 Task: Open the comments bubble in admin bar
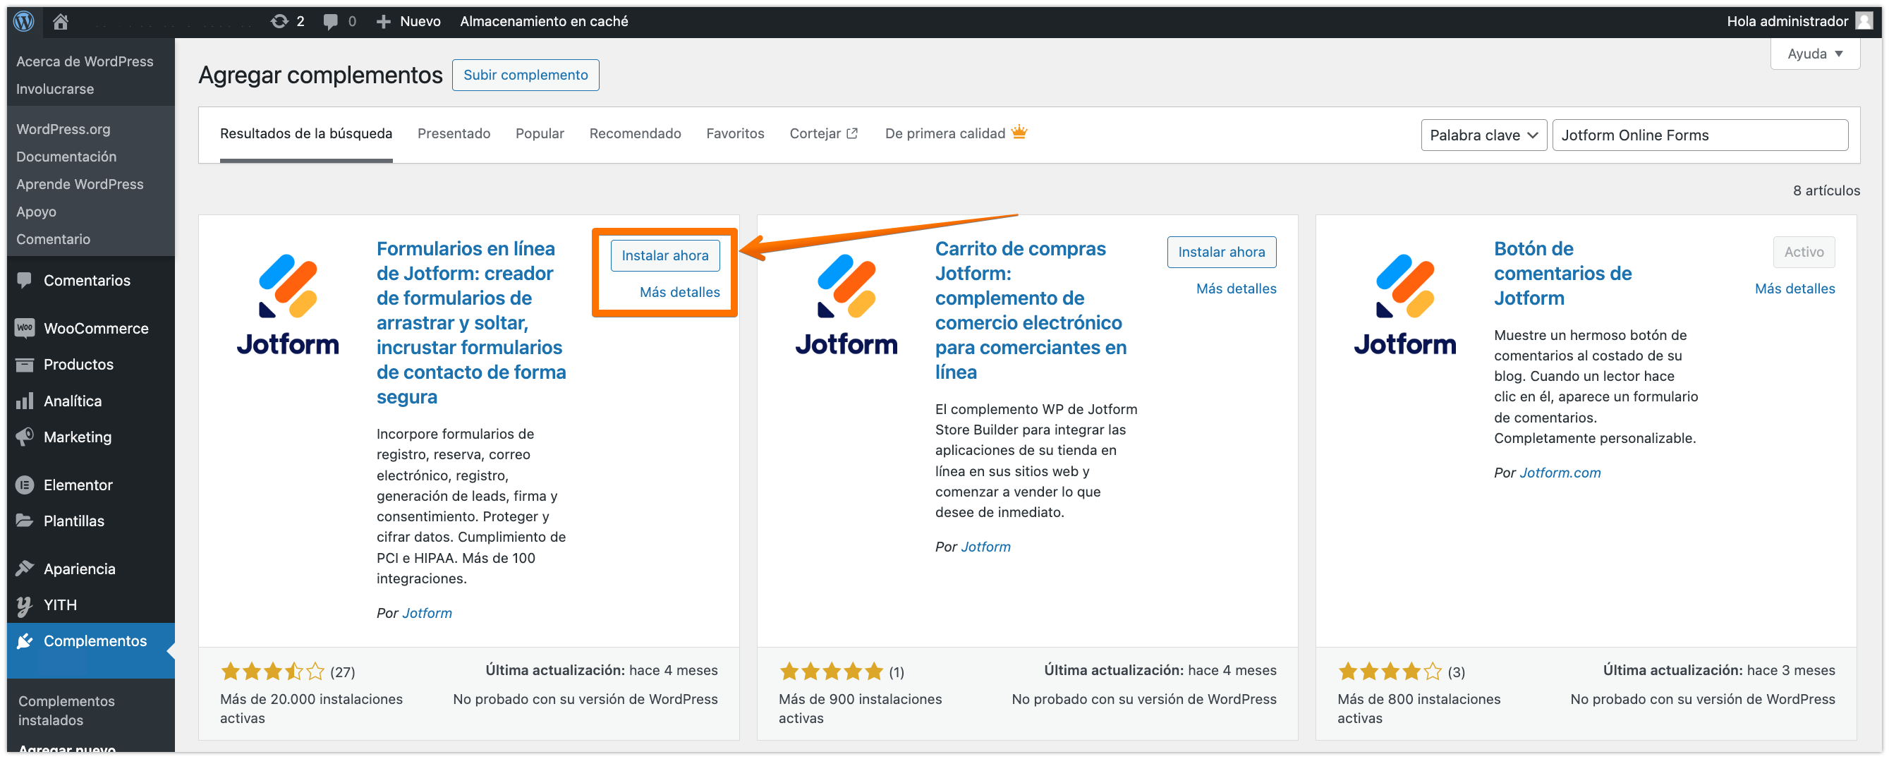click(x=331, y=21)
